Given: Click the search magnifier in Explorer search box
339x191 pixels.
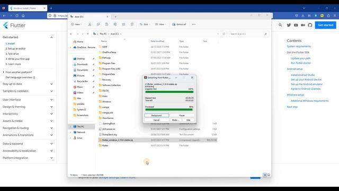Looking at the screenshot, I should click(265, 34).
